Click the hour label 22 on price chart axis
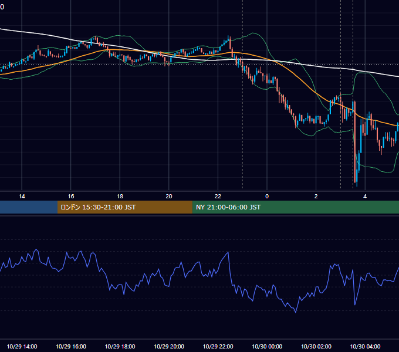The image size is (399, 352). (x=218, y=197)
